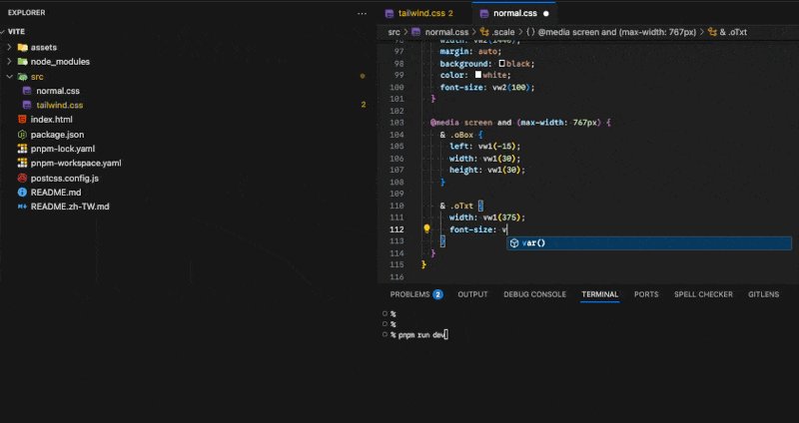Open the OUTPUT panel tab
This screenshot has height=423, width=799.
point(472,294)
